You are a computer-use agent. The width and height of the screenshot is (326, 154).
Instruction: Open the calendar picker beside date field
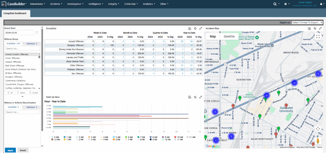[x=37, y=33]
